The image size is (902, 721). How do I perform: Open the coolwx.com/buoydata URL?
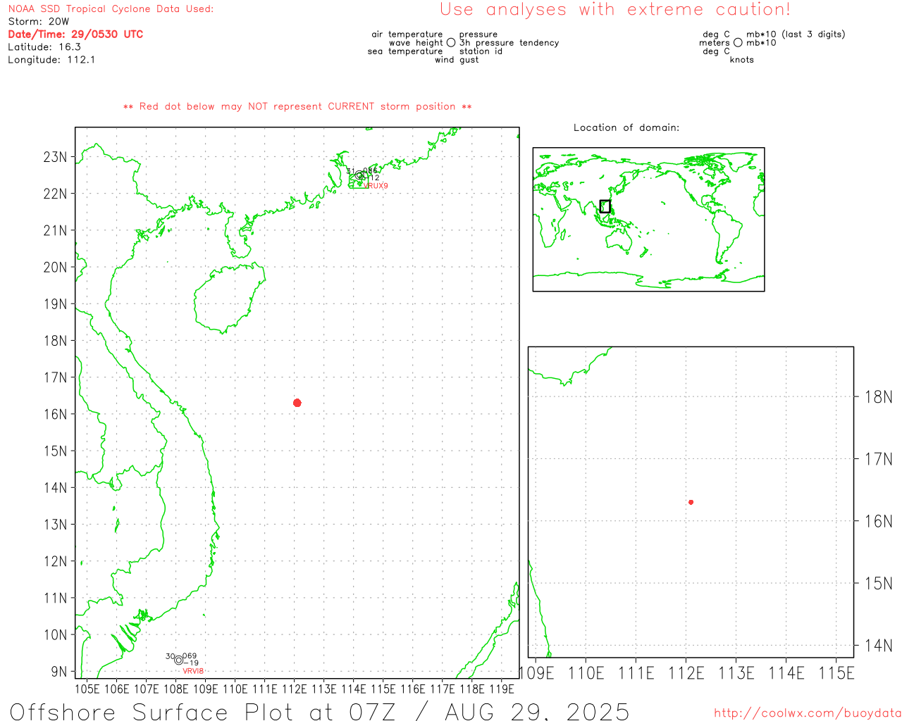click(808, 713)
